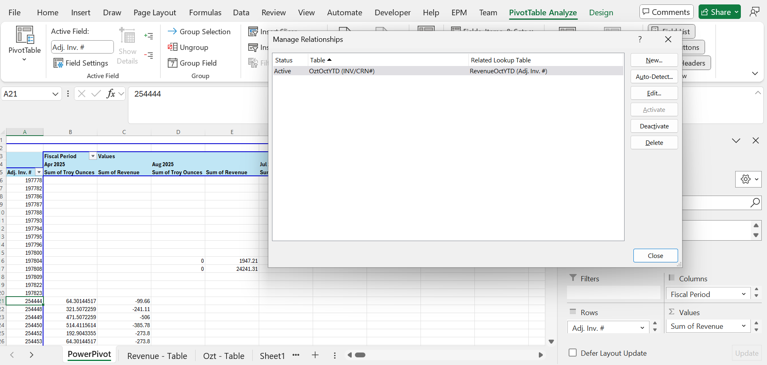Click the Deactivate button
This screenshot has width=767, height=365.
[654, 126]
